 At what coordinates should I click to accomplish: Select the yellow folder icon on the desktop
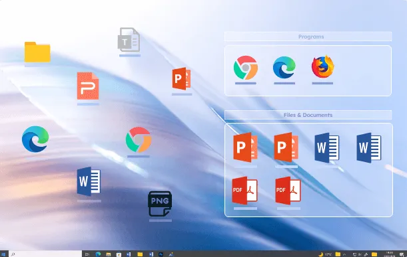point(37,52)
